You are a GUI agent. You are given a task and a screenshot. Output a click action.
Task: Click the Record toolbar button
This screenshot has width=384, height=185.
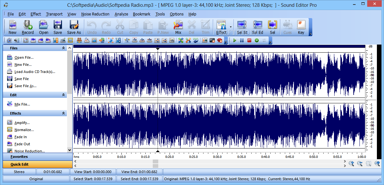28,27
